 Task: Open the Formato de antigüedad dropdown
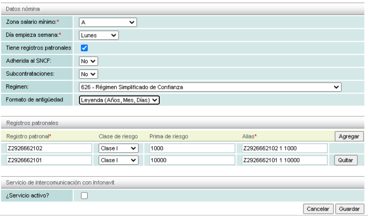(x=119, y=100)
